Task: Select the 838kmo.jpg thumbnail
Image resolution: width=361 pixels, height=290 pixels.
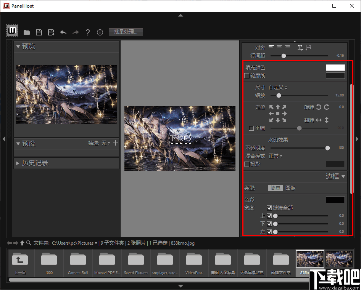Action: coord(309,259)
